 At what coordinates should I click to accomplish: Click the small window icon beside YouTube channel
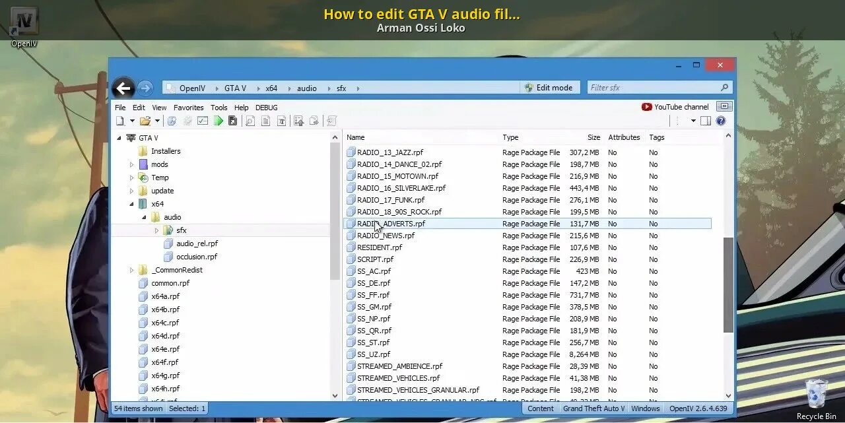pos(724,106)
